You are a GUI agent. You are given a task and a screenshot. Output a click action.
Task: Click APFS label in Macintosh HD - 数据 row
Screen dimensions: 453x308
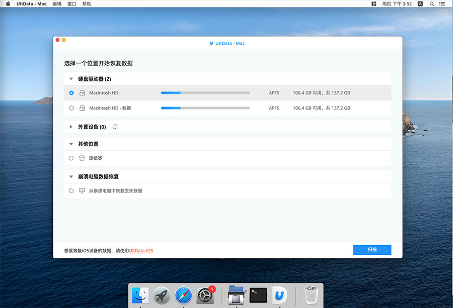click(x=274, y=108)
